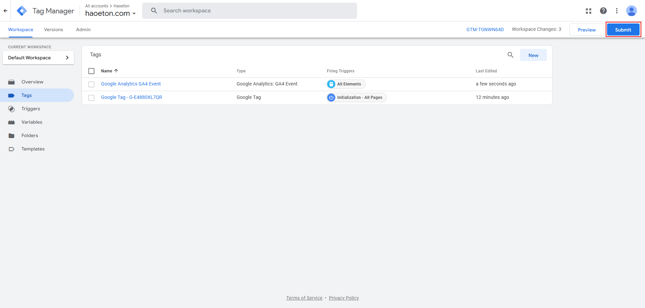
Task: Click the All accounts breadcrumb
Action: [x=97, y=6]
